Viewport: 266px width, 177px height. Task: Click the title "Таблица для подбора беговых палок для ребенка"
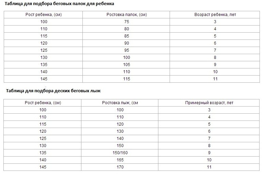[x=60, y=4]
